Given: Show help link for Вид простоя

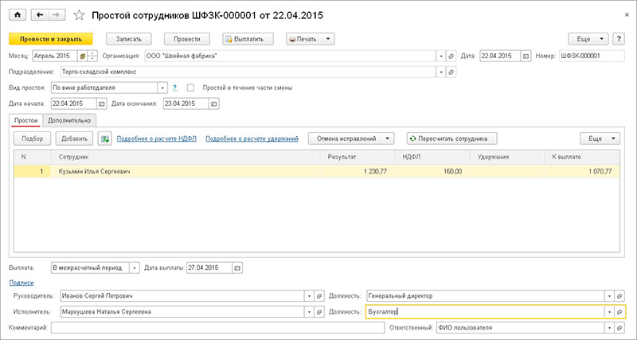Looking at the screenshot, I should (x=174, y=88).
